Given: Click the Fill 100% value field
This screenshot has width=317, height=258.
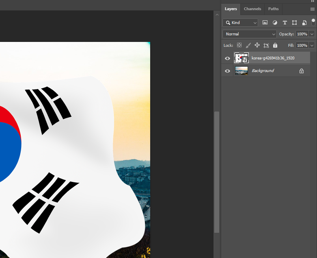Looking at the screenshot, I should tap(302, 46).
